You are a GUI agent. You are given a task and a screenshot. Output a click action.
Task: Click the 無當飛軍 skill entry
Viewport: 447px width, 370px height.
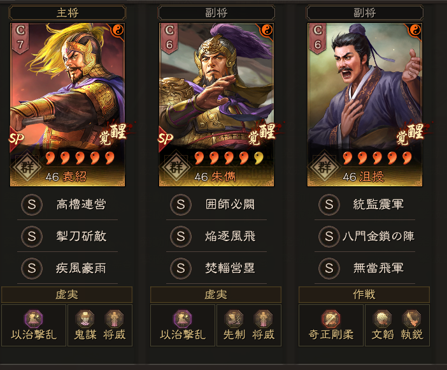[x=365, y=269]
